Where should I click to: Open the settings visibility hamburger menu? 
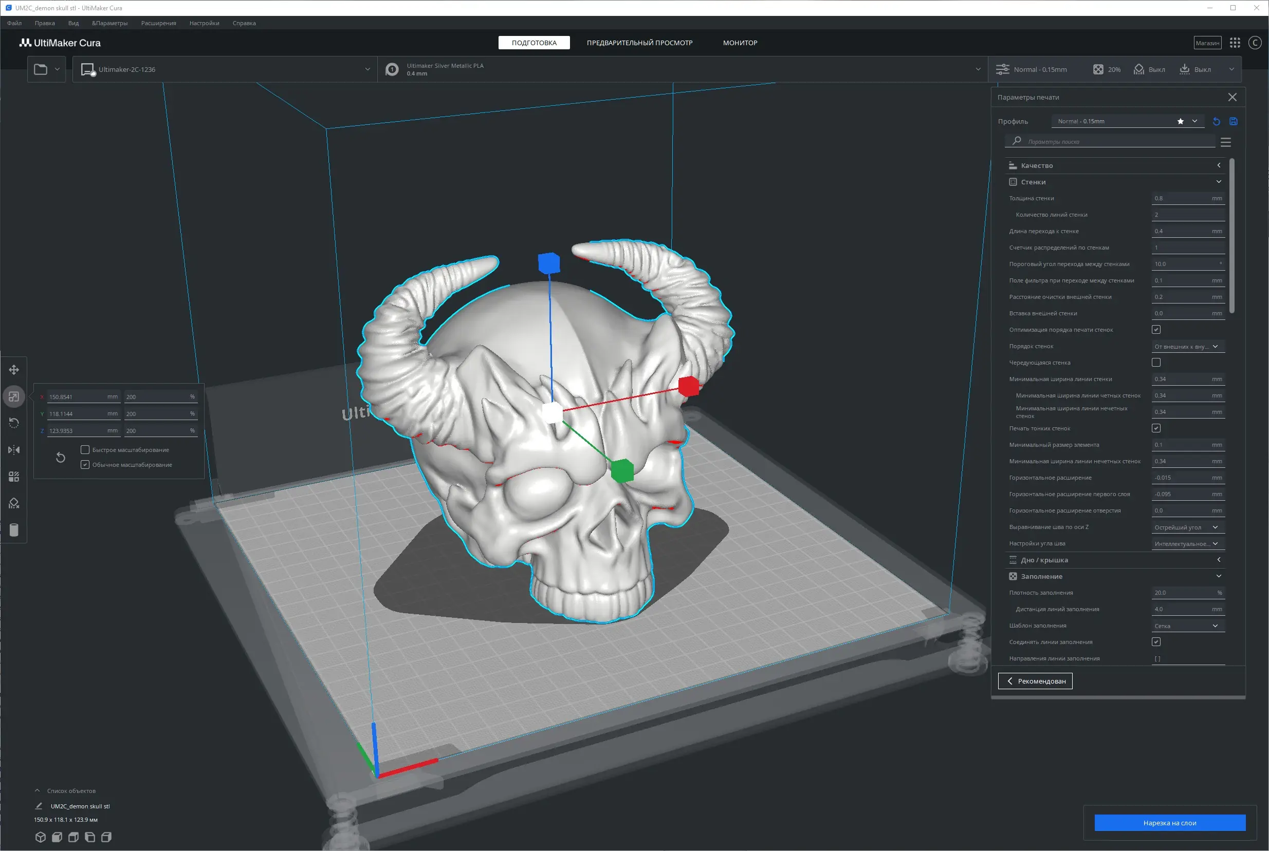click(x=1225, y=142)
